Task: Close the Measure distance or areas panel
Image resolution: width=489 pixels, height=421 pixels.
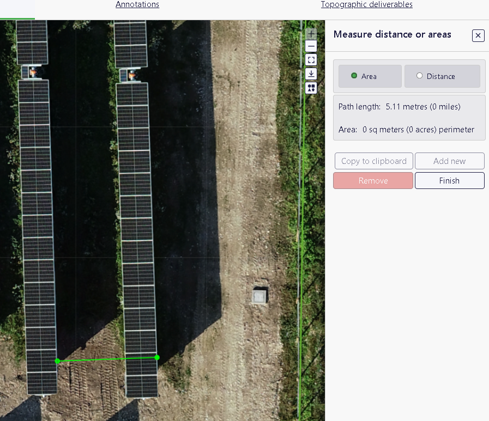Action: tap(478, 35)
